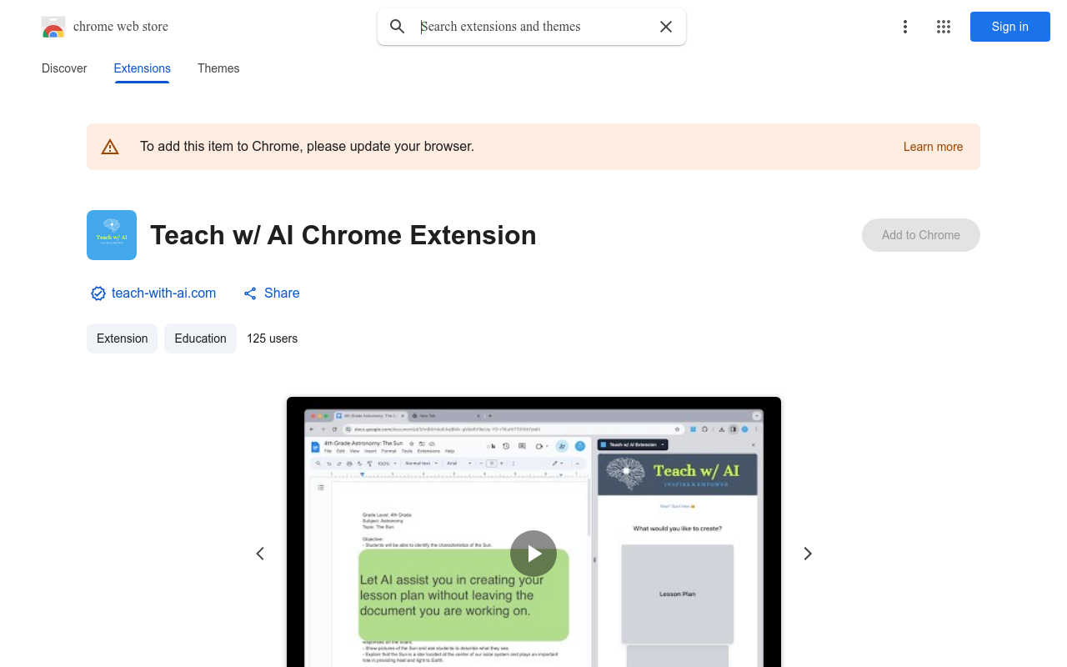Click the warning triangle icon in the banner
Image resolution: width=1067 pixels, height=667 pixels.
pyautogui.click(x=110, y=147)
